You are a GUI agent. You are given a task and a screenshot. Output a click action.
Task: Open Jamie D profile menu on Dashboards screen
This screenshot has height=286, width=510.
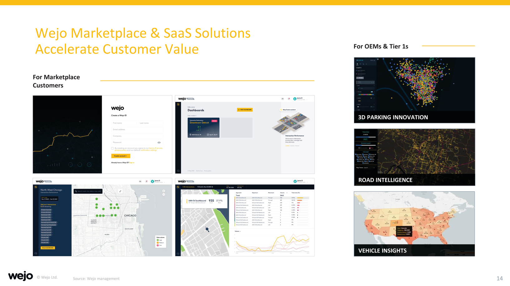point(301,99)
